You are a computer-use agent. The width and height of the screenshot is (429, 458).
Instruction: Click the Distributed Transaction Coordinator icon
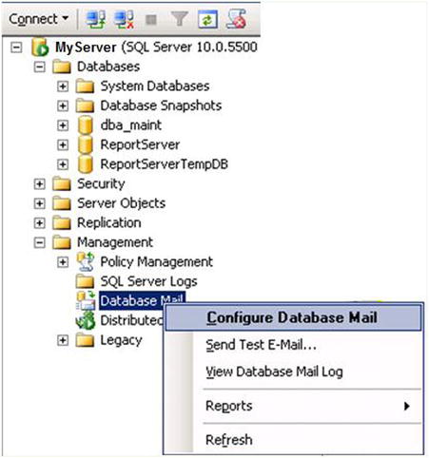86,320
